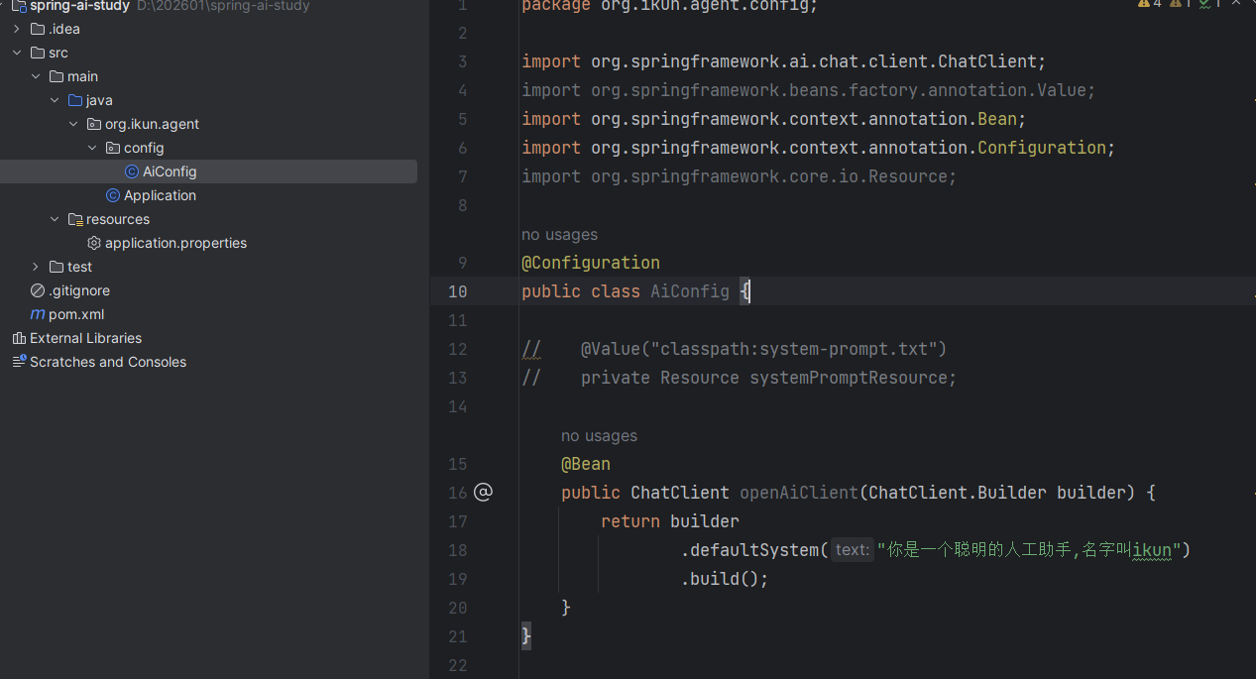
Task: Click the 'no usages' hint above @Bean
Action: click(x=599, y=435)
